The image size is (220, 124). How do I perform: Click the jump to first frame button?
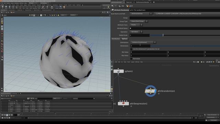coord(2,115)
